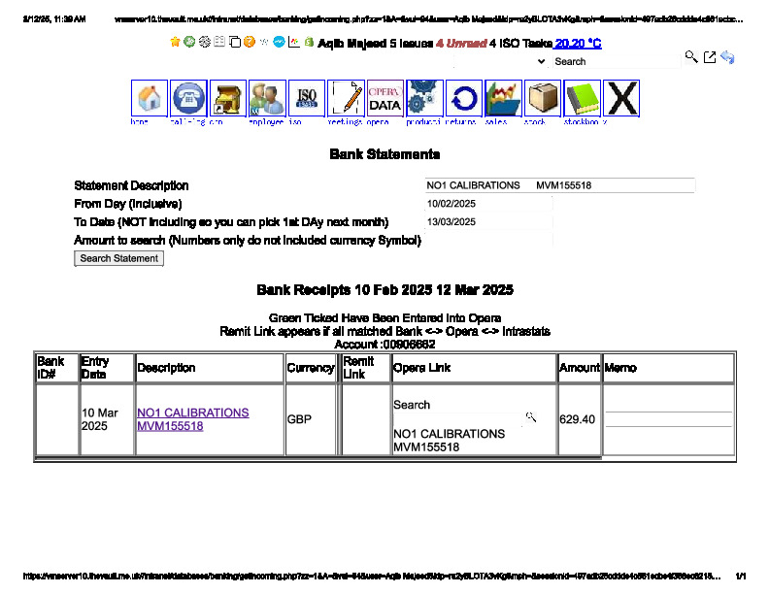Open the Opera DATA icon
This screenshot has width=769, height=594.
(x=384, y=99)
